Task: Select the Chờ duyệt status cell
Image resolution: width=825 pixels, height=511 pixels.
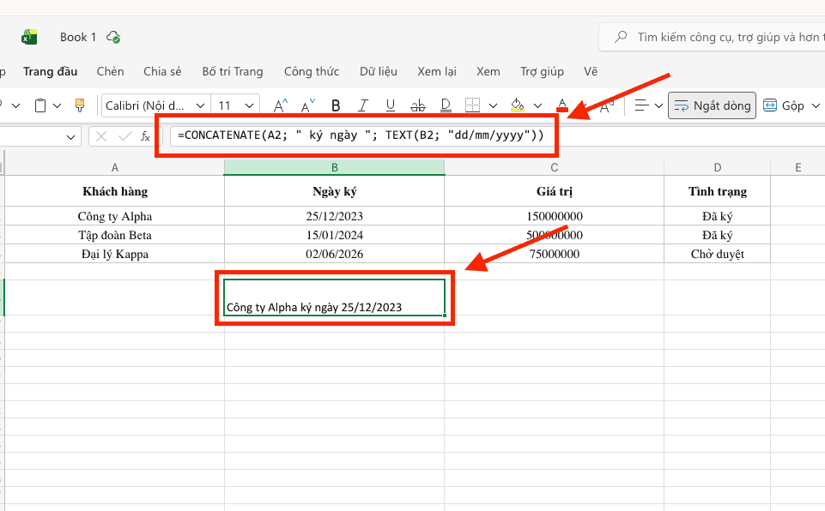Action: [718, 254]
